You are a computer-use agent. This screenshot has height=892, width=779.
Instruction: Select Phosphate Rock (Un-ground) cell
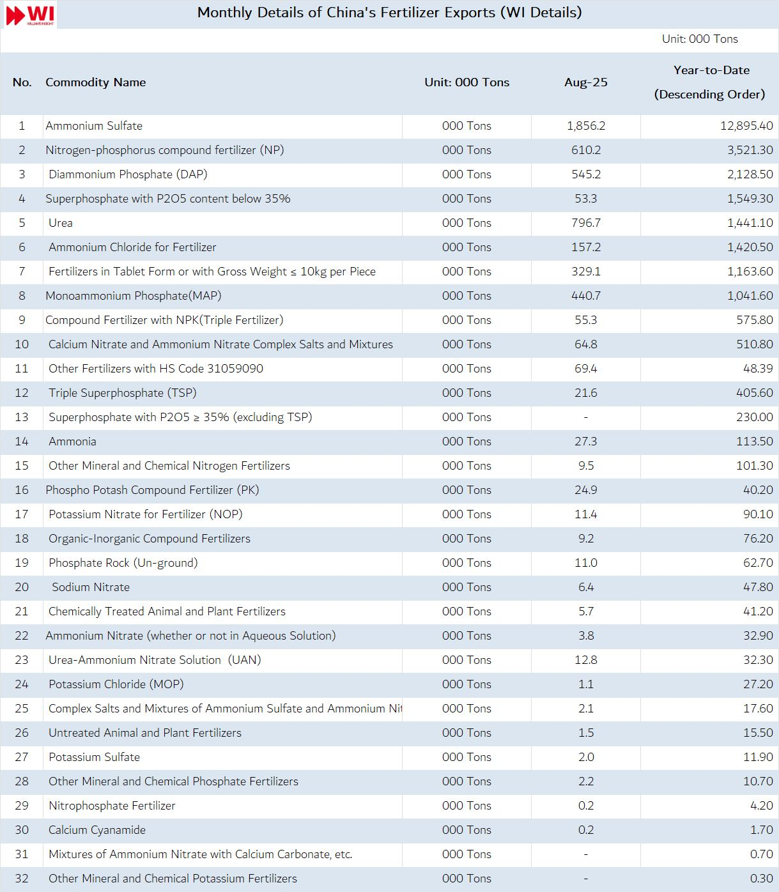pos(123,563)
